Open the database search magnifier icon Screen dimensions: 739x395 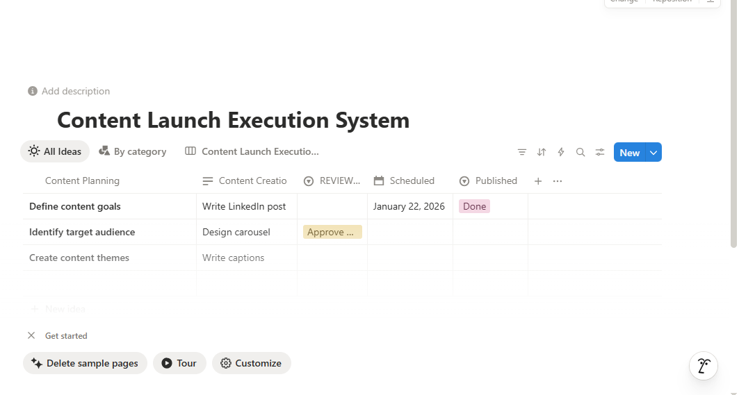pos(580,152)
